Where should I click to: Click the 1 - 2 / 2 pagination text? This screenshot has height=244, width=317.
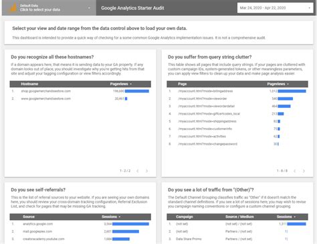(125, 171)
